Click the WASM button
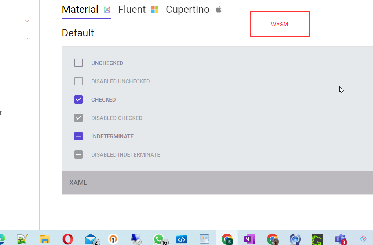The width and height of the screenshot is (373, 245). [x=279, y=24]
